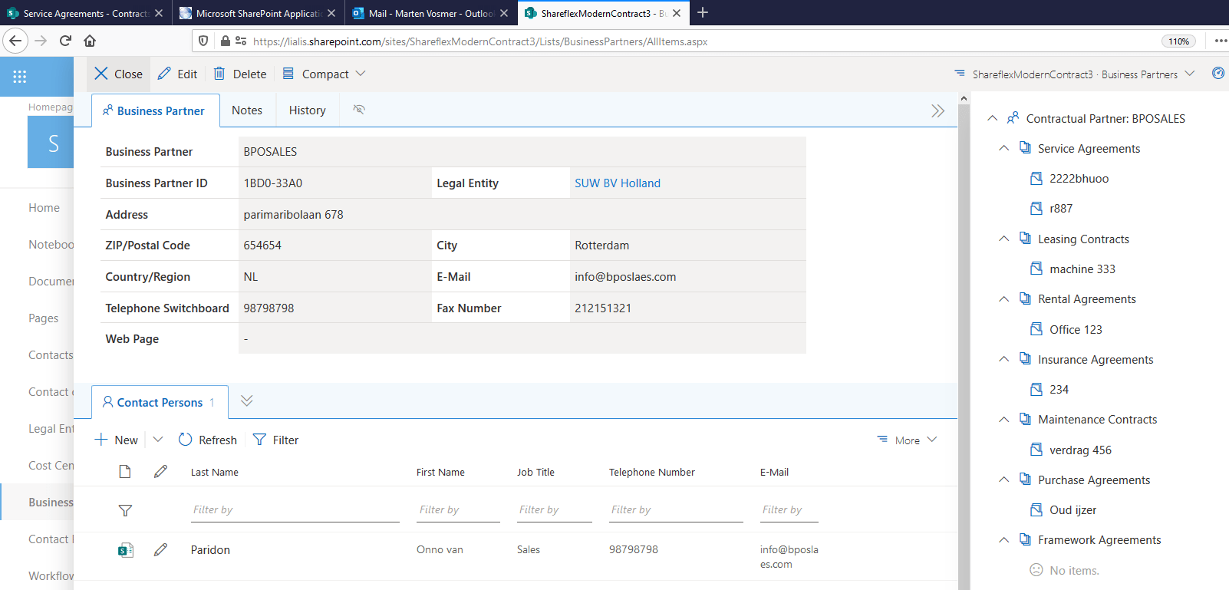Open dropdown arrow next to New
Screen dimensions: 1229x590
click(158, 440)
